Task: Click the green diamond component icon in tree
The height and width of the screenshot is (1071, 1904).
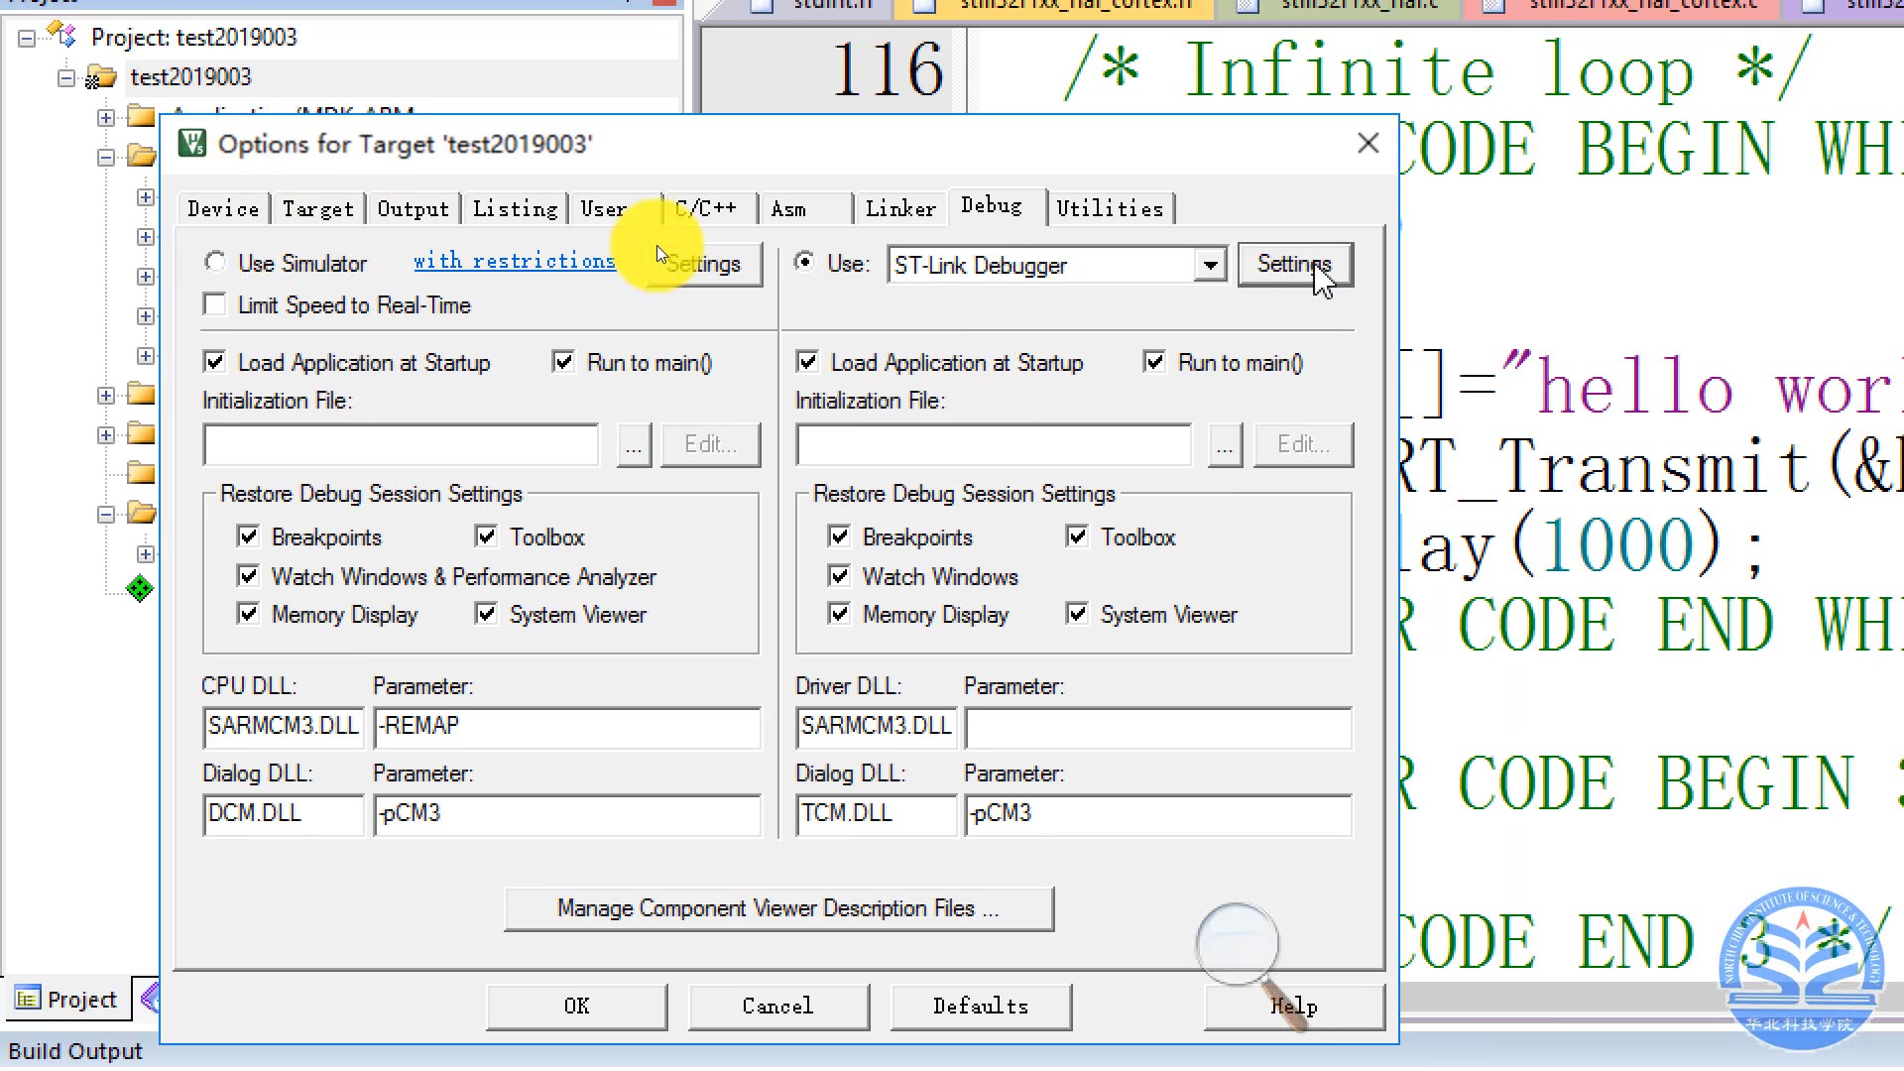Action: tap(140, 589)
